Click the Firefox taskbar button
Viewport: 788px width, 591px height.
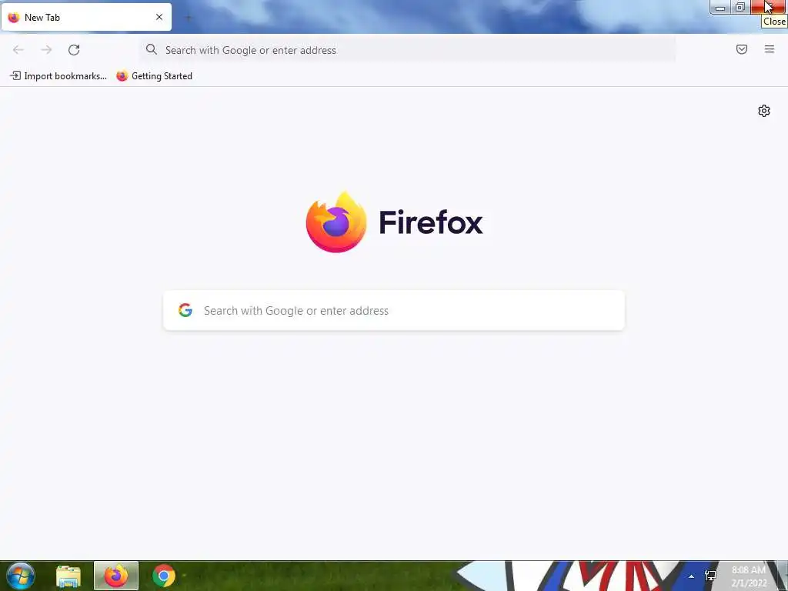116,576
